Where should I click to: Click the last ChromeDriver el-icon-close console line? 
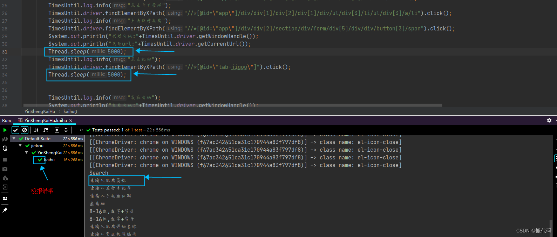[245, 165]
